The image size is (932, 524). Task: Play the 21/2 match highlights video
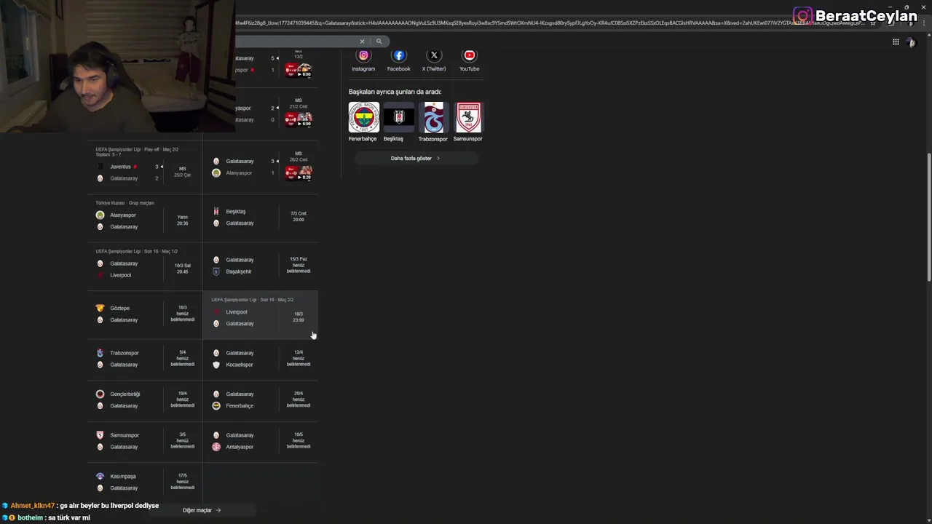pos(299,119)
